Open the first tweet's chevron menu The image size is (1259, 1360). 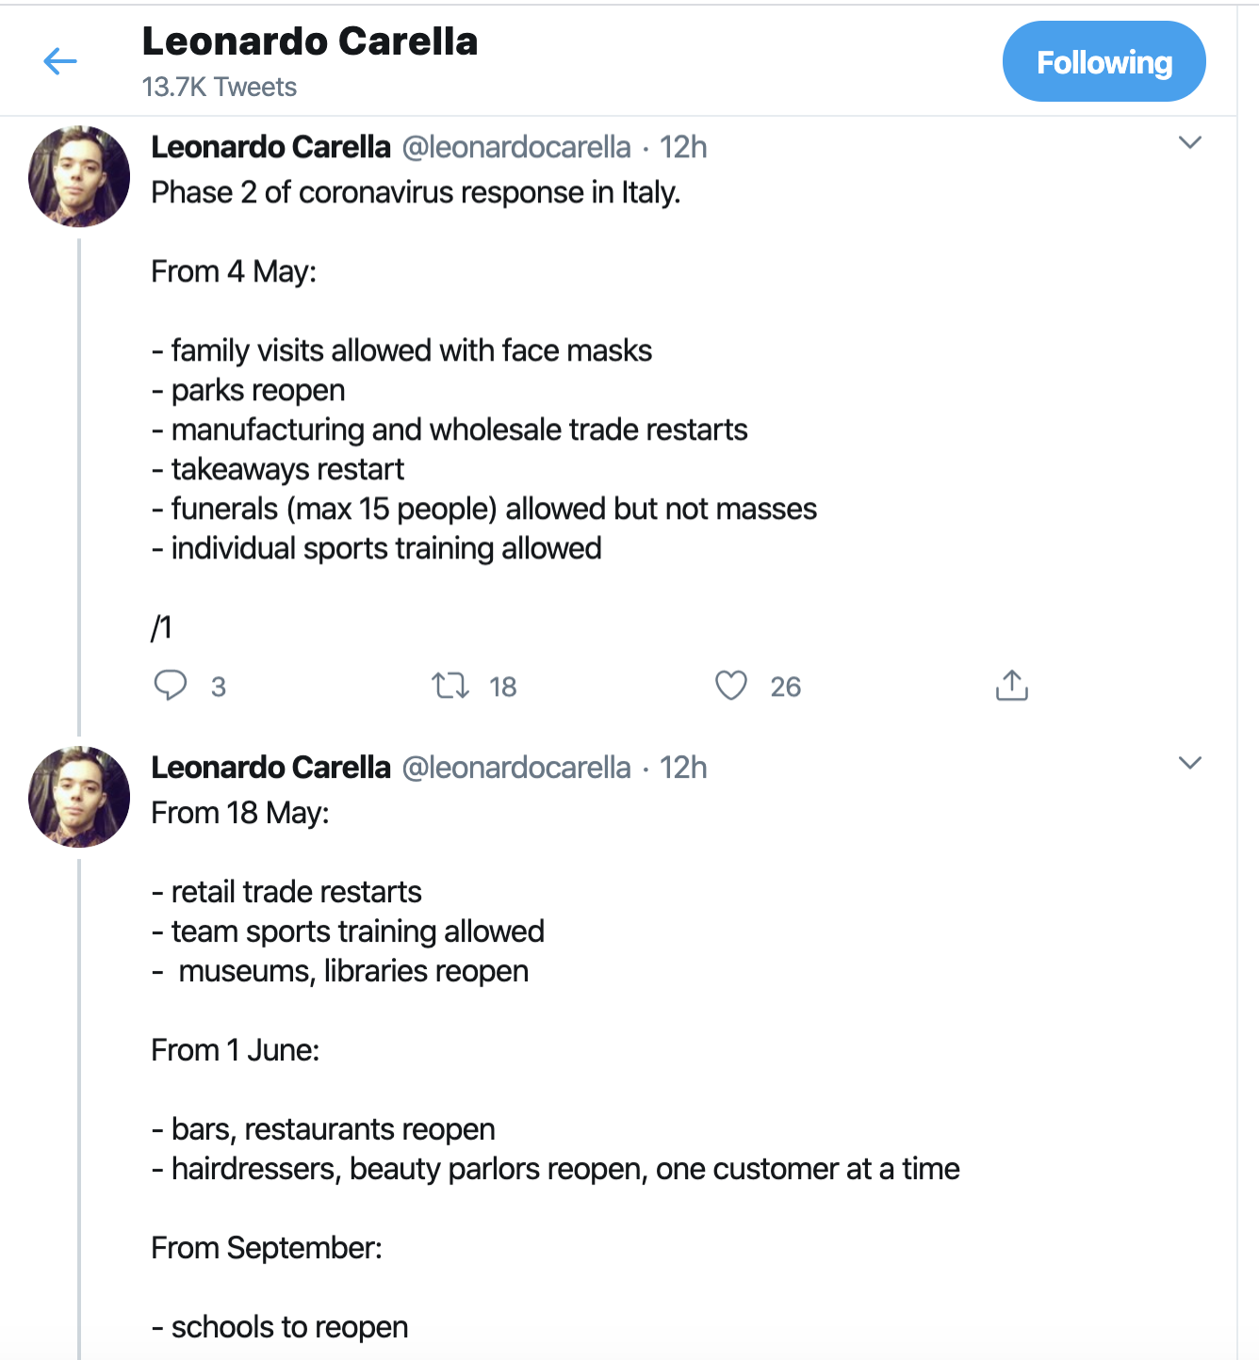(x=1190, y=143)
